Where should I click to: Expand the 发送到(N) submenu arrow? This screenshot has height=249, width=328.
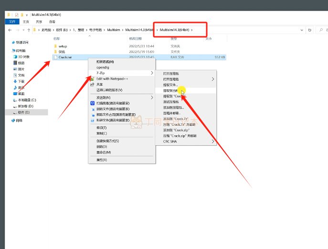click(152, 97)
